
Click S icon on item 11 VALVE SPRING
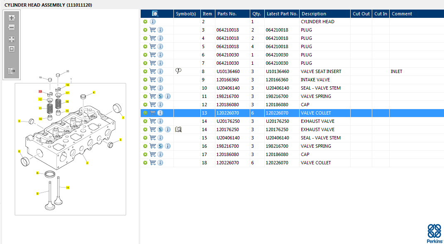[x=160, y=96]
